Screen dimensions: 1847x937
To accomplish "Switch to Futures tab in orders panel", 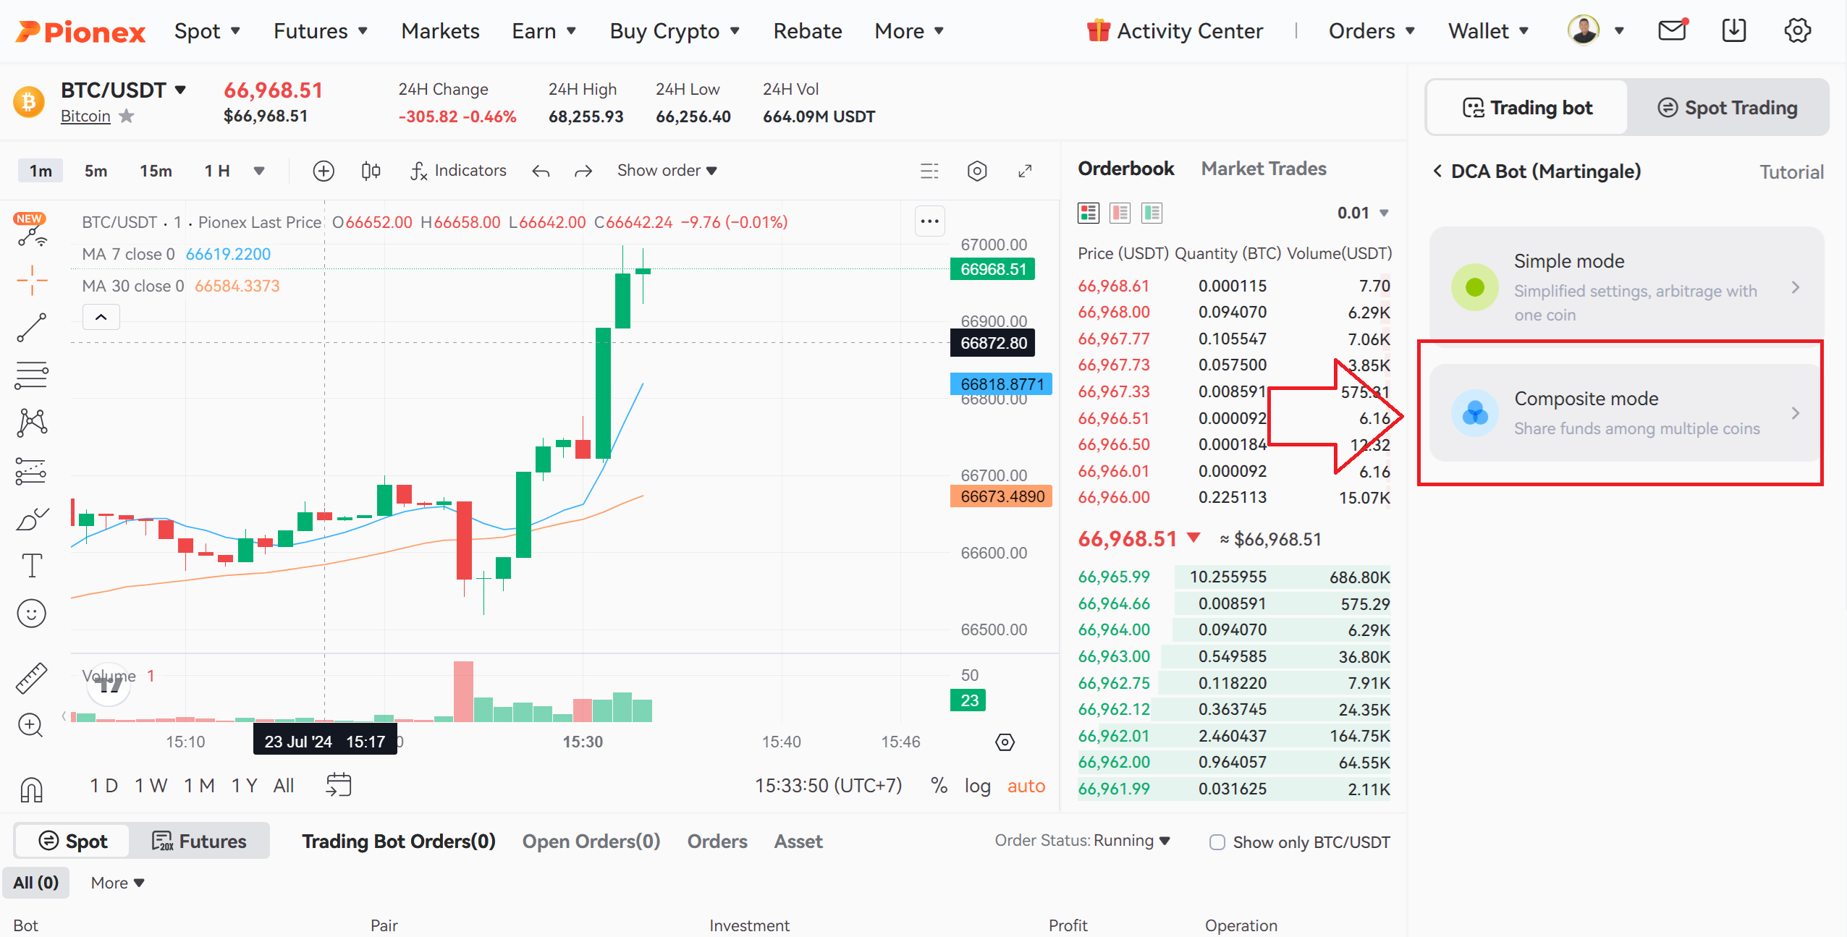I will tap(199, 841).
